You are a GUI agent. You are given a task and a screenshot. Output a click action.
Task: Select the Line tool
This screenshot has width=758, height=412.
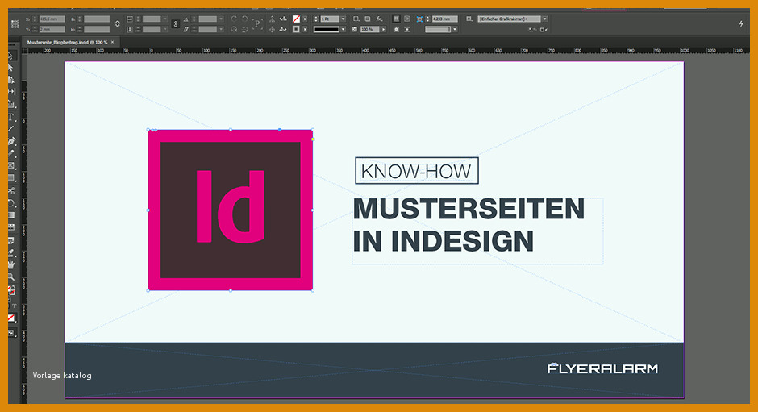(x=10, y=129)
